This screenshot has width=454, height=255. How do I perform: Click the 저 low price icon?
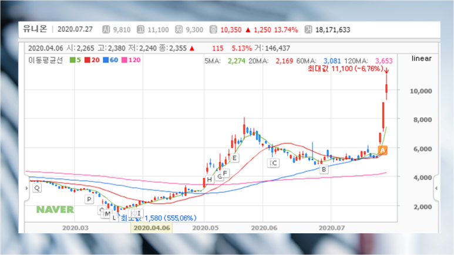179,29
